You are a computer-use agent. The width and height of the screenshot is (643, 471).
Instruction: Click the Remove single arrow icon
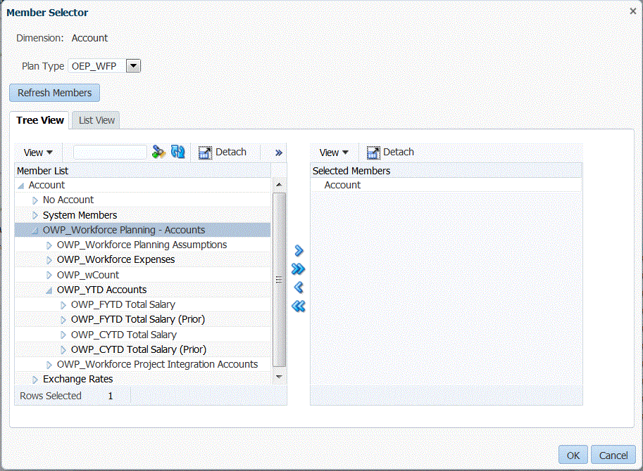(299, 288)
